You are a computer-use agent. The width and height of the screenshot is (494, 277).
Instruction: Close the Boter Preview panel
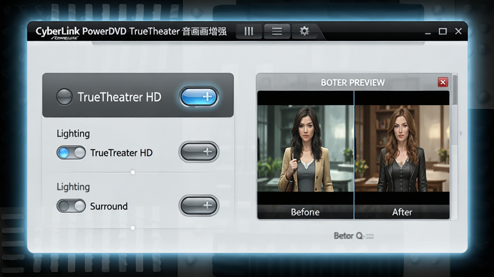click(443, 82)
